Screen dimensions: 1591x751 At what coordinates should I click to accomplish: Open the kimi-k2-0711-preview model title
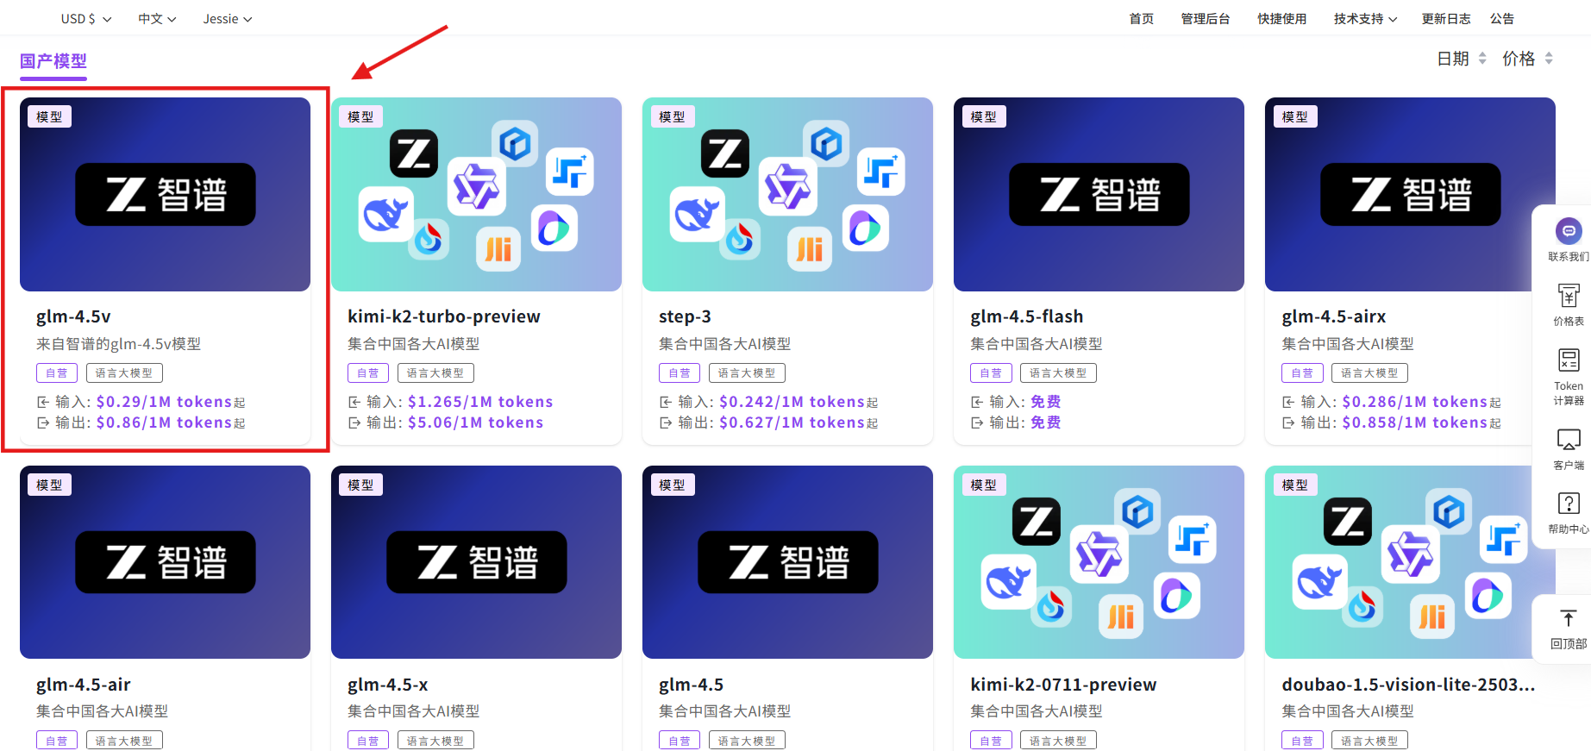(1063, 685)
